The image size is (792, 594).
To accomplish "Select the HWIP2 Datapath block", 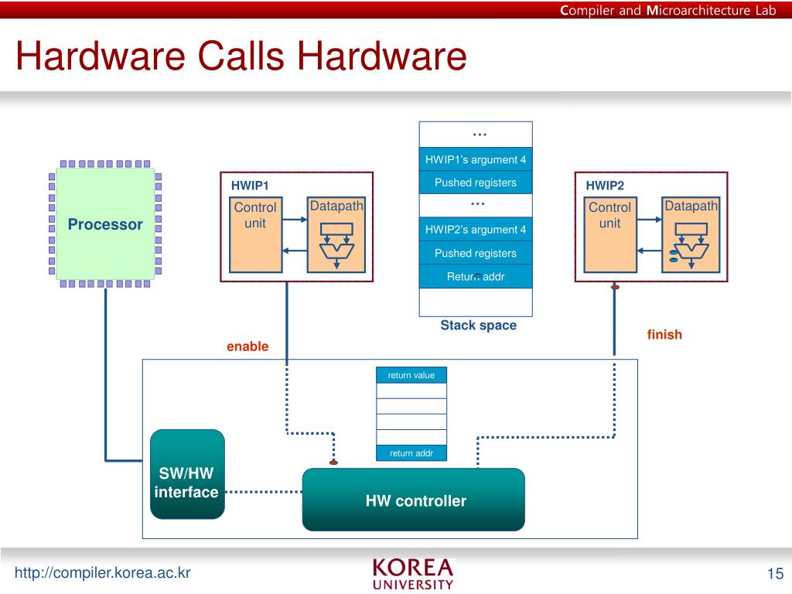I will click(x=691, y=235).
